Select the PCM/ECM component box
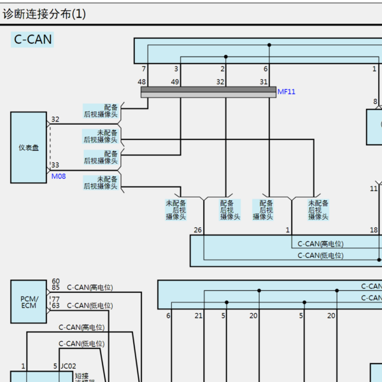The width and height of the screenshot is (382, 382). 29,302
